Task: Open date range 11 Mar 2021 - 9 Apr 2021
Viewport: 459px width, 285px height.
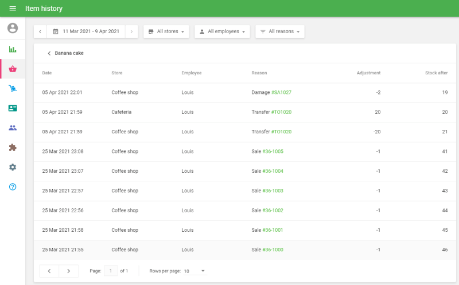Action: [86, 31]
